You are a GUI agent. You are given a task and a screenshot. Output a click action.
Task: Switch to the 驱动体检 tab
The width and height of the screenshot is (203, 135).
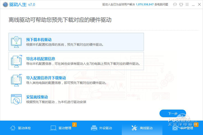pyautogui.click(x=20, y=128)
